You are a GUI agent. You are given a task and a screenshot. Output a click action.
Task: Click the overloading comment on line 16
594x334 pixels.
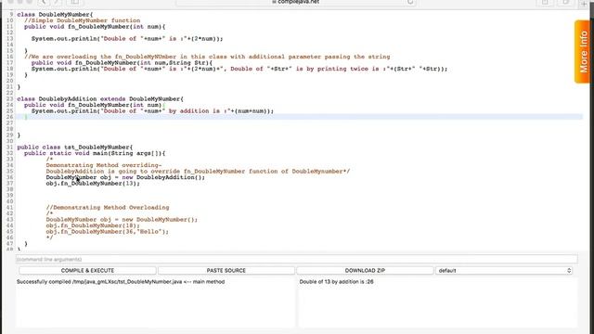point(207,57)
